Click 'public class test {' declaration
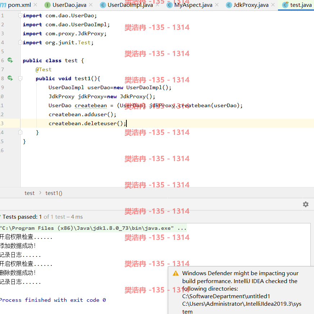The height and width of the screenshot is (314, 314). [53, 60]
